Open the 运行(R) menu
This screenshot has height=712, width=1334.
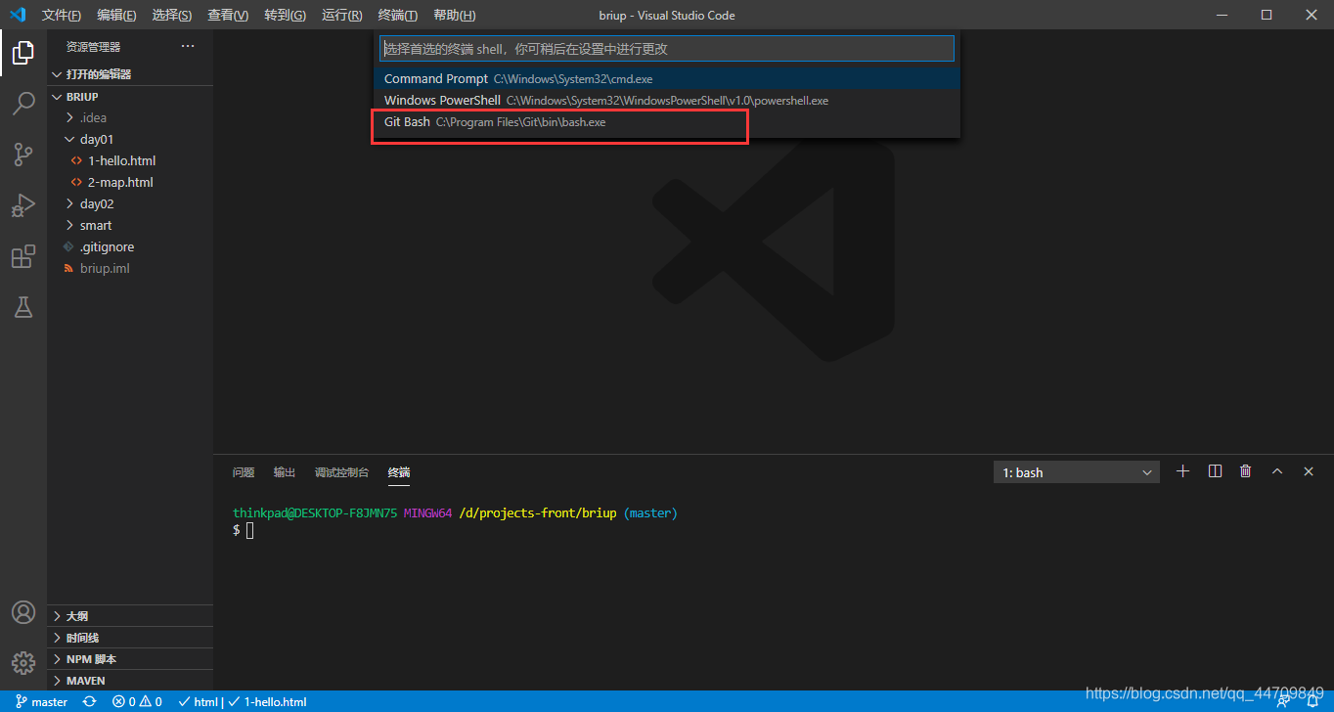tap(341, 15)
